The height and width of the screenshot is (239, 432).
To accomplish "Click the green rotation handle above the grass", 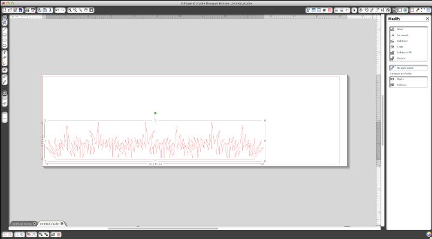I will [x=155, y=113].
